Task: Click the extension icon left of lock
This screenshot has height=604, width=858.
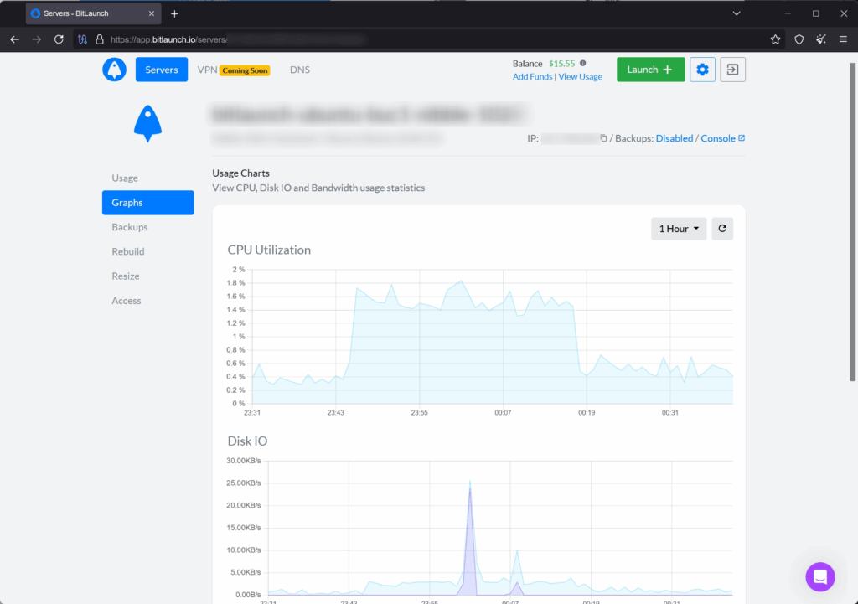Action: click(x=83, y=39)
